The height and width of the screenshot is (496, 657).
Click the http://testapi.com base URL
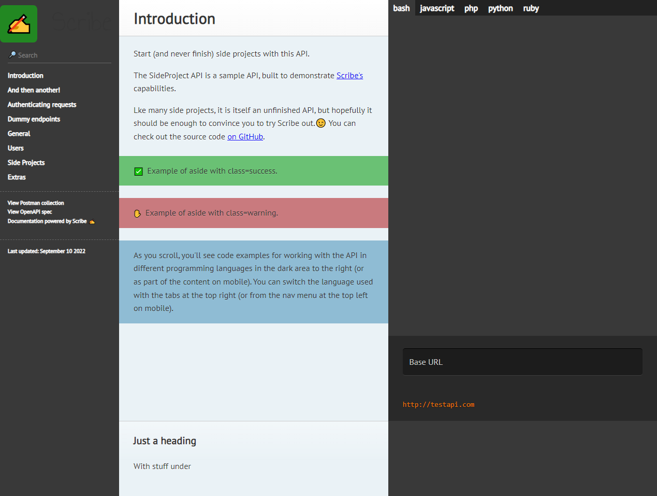tap(439, 405)
